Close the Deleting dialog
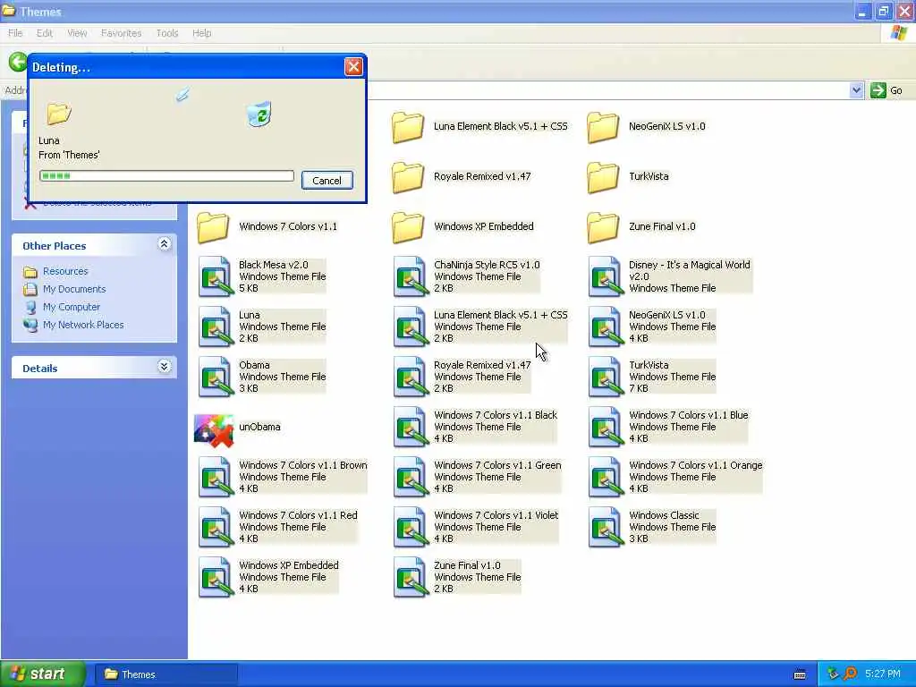The height and width of the screenshot is (687, 916). click(x=353, y=67)
